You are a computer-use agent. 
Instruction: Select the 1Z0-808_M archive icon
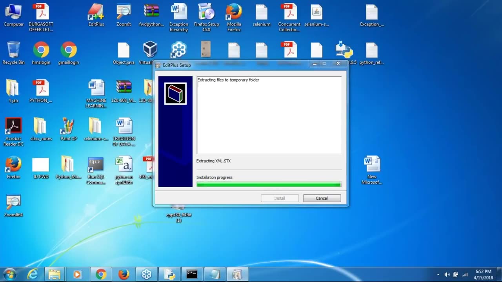[124, 91]
